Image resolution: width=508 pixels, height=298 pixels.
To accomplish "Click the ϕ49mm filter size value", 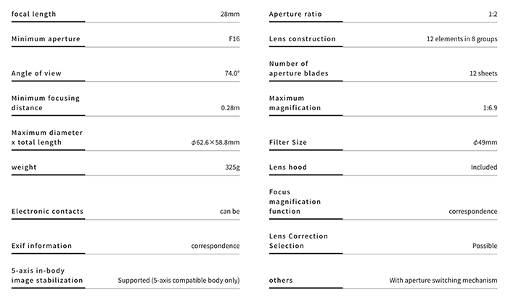I will tap(484, 143).
